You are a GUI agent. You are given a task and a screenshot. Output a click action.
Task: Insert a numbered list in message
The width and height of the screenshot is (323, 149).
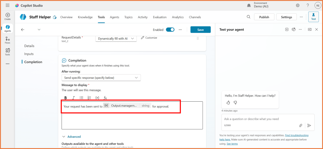pyautogui.click(x=89, y=98)
